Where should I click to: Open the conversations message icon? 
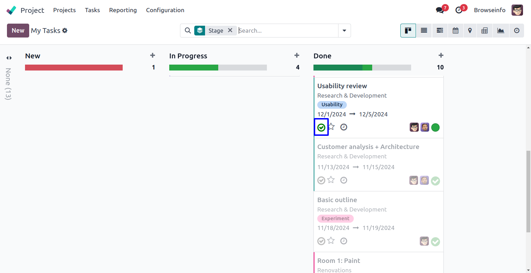(x=440, y=10)
